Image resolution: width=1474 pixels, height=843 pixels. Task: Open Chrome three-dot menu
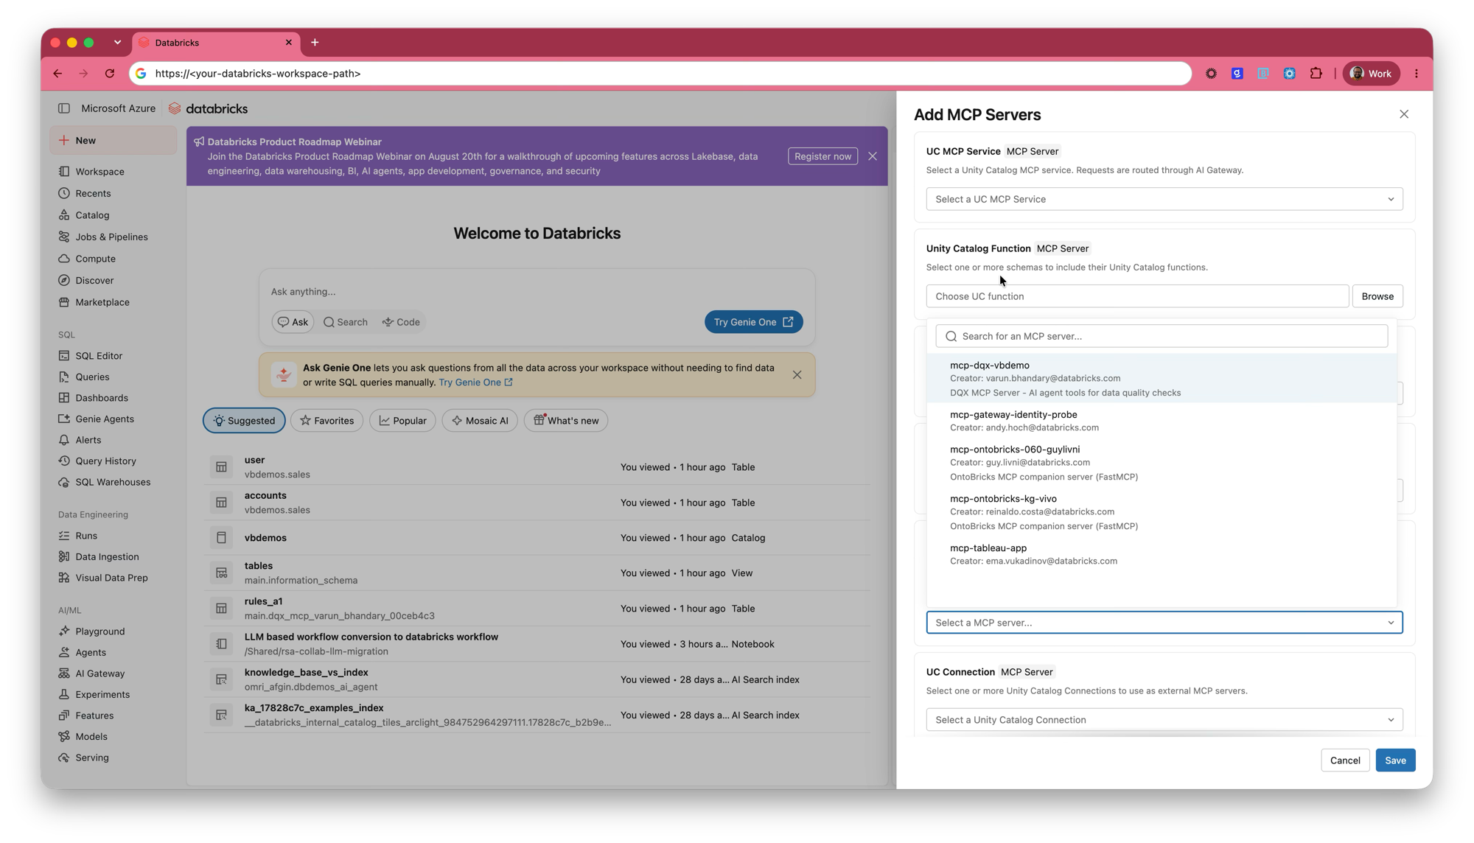pyautogui.click(x=1417, y=74)
